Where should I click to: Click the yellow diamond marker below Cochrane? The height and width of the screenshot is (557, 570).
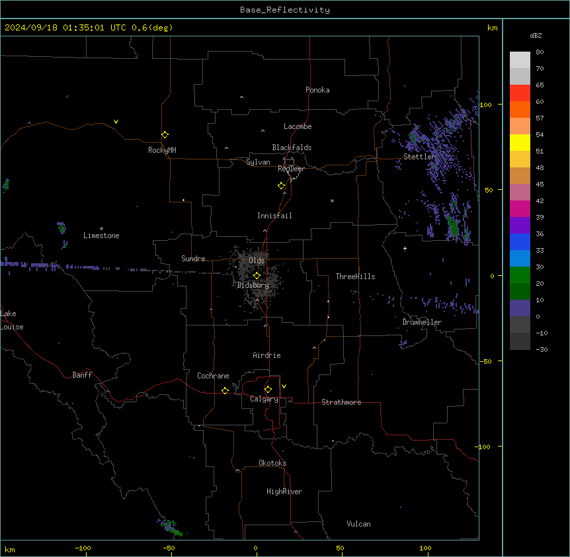(225, 390)
